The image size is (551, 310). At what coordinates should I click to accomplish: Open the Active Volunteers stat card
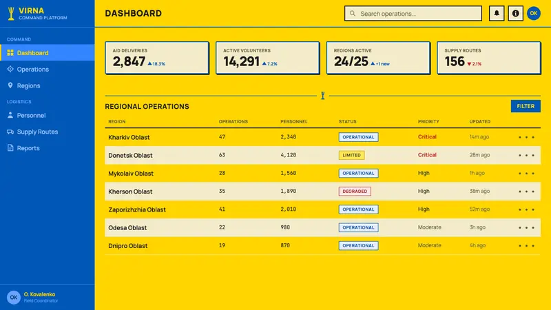268,58
